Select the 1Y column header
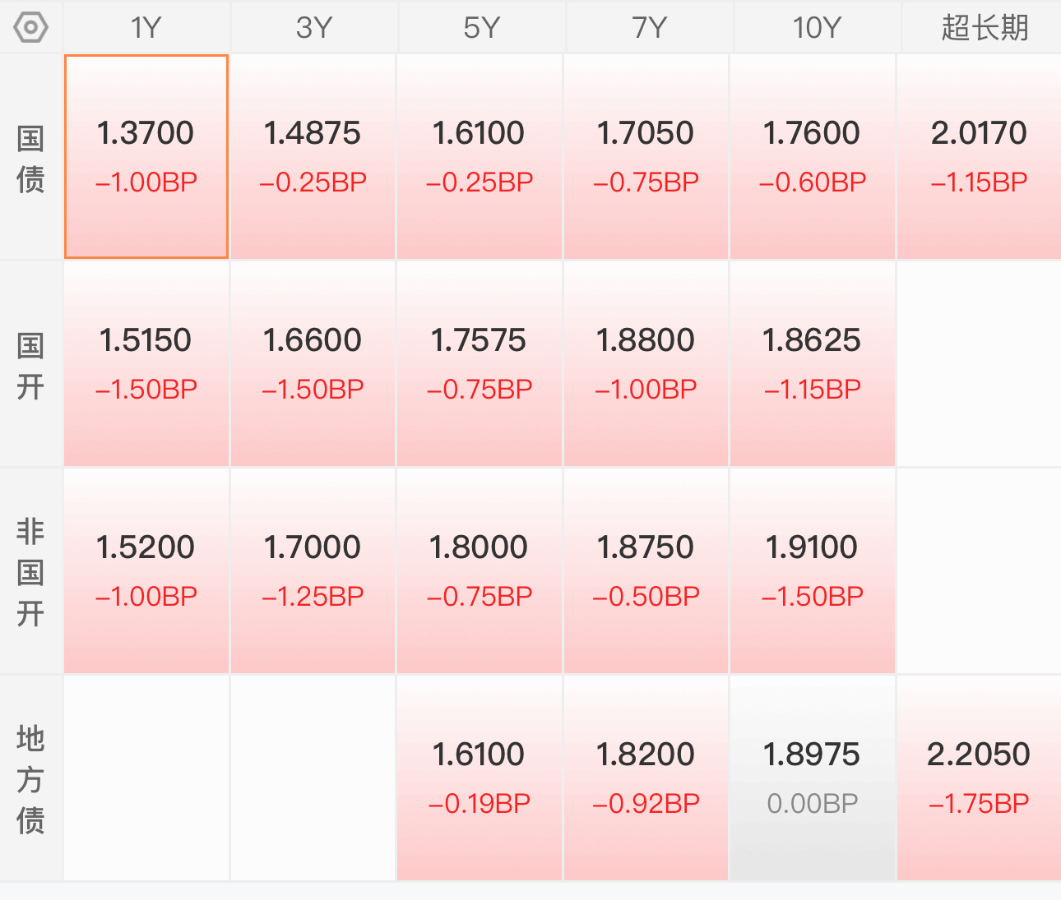This screenshot has height=900, width=1061. pyautogui.click(x=146, y=28)
